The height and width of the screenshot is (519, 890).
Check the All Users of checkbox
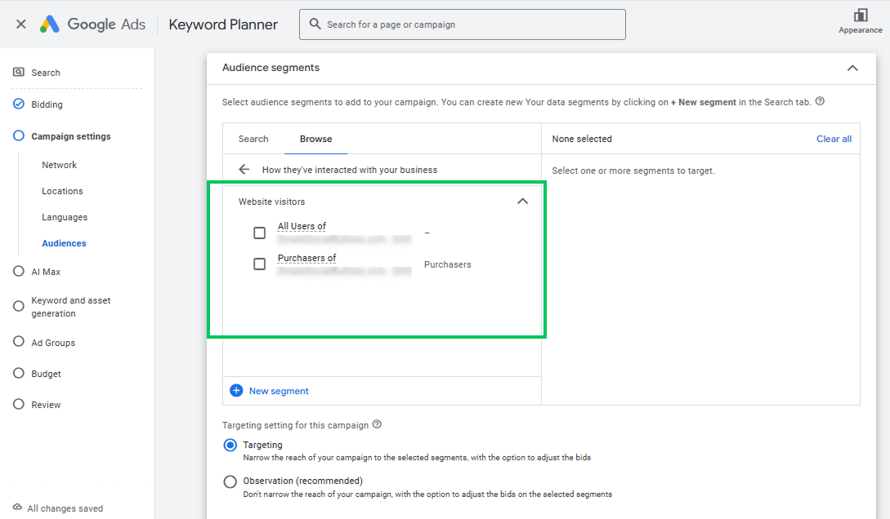pyautogui.click(x=259, y=233)
